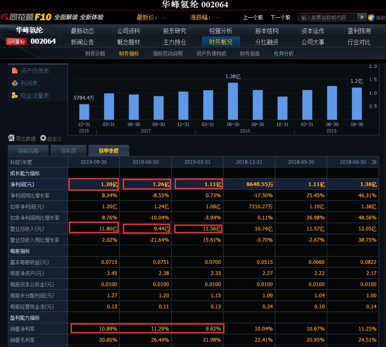Open the 盈利预测 menu item

(359, 31)
